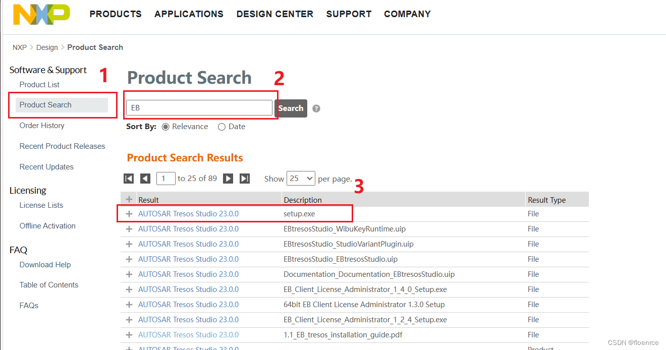Select Date sort option
This screenshot has height=350, width=666.
(221, 127)
